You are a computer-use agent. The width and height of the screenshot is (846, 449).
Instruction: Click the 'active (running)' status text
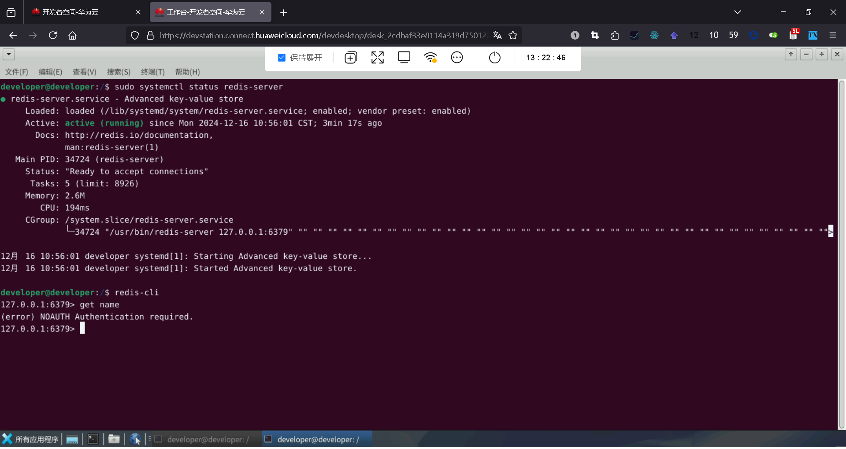[104, 123]
